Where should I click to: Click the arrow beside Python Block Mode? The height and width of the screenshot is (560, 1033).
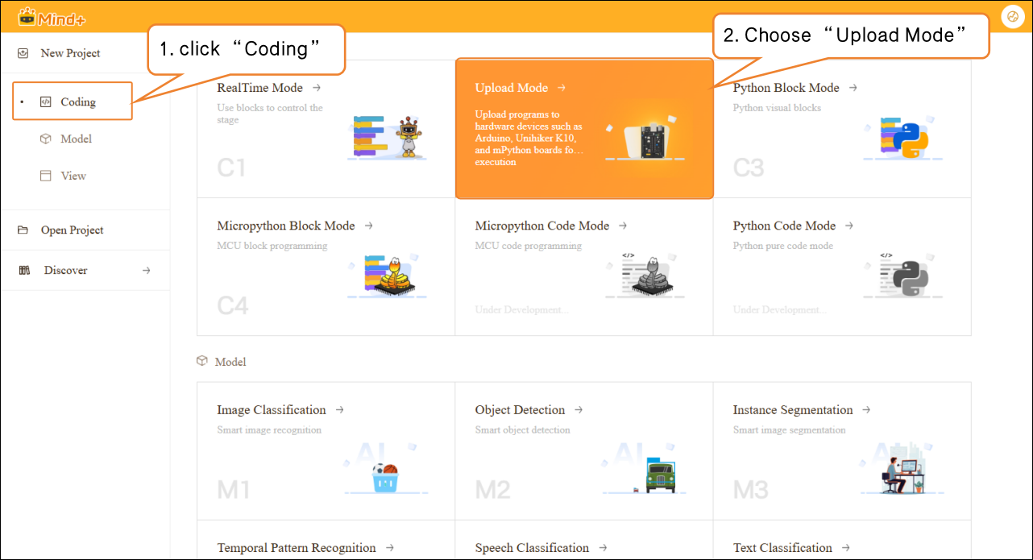tap(853, 88)
